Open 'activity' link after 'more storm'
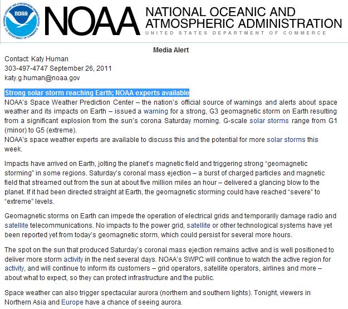348x309 pixels. click(x=73, y=259)
